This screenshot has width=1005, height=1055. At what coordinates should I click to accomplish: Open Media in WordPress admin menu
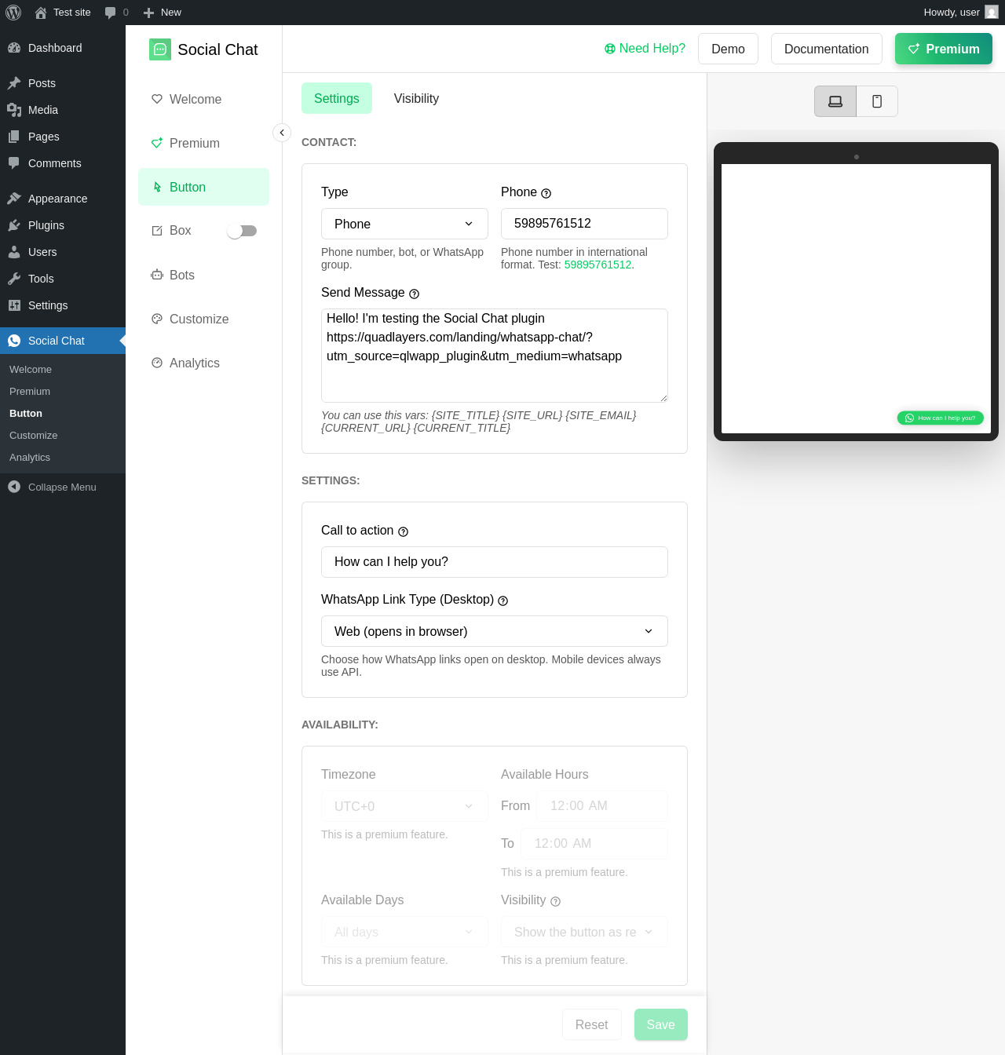[x=63, y=110]
